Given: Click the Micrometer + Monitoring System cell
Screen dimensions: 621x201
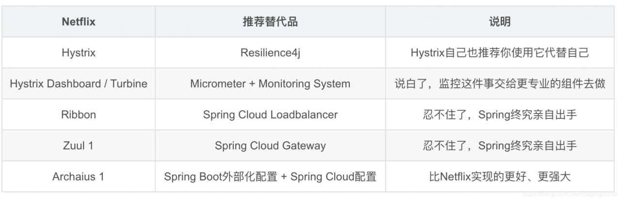Looking at the screenshot, I should (270, 84).
